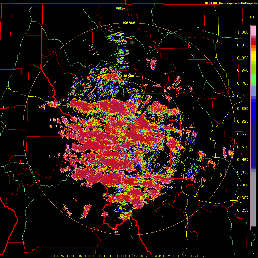Screen dimensions: 258x258
Task: Click the KMSX station identifier text
Action: tap(161, 256)
